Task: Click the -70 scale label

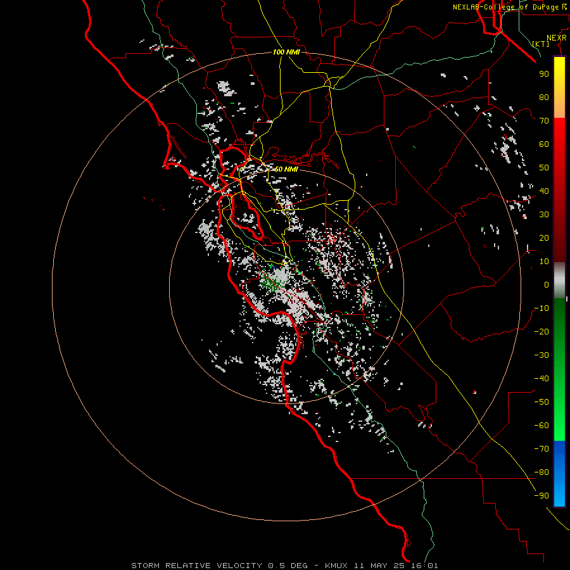Action: click(541, 449)
